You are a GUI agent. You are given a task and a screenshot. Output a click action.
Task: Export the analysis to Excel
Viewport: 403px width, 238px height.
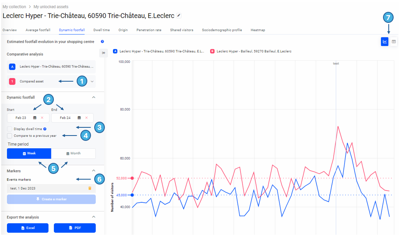pos(28,228)
